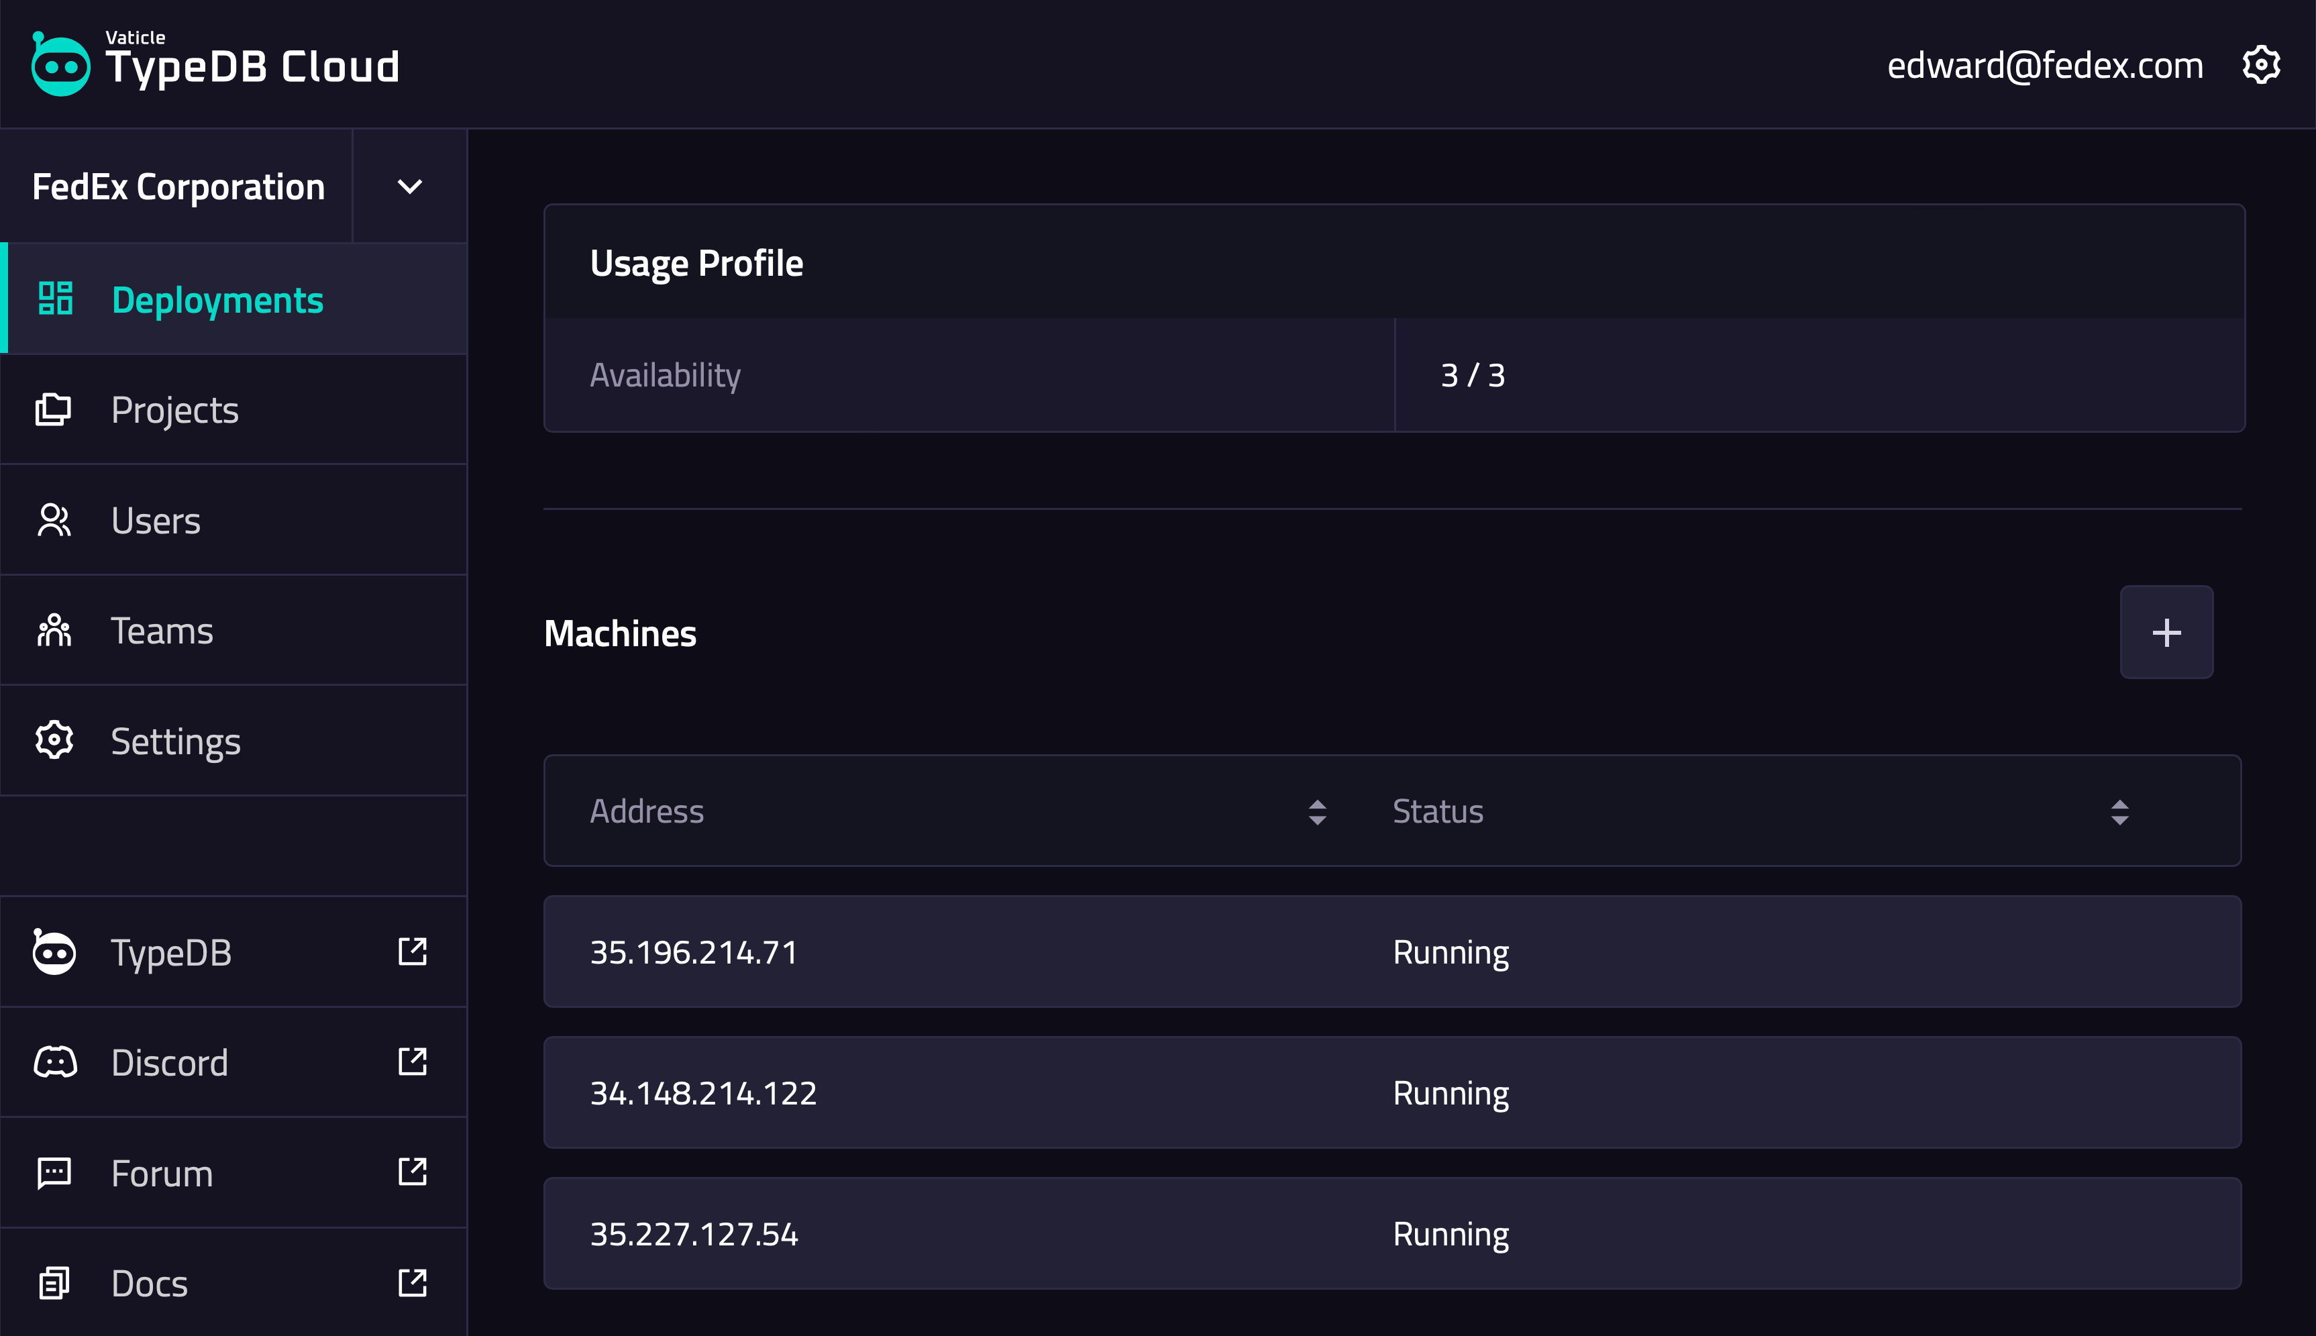
Task: Click the Projects folder icon
Action: [x=53, y=409]
